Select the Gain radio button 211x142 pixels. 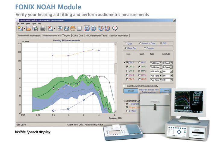point(126,43)
